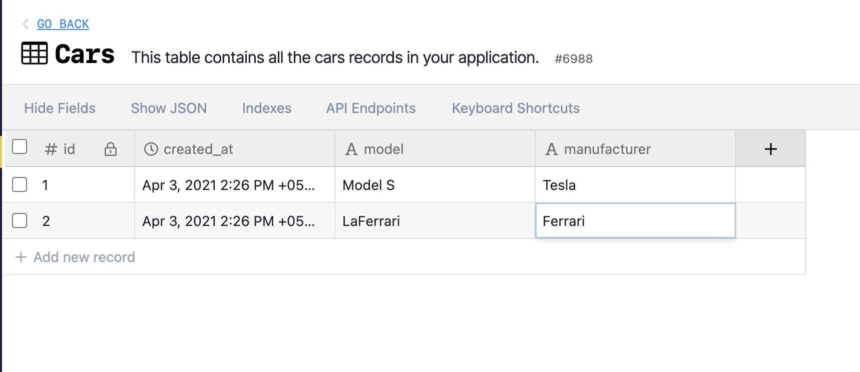This screenshot has width=860, height=372.
Task: Open Keyboard Shortcuts help
Action: [x=516, y=108]
